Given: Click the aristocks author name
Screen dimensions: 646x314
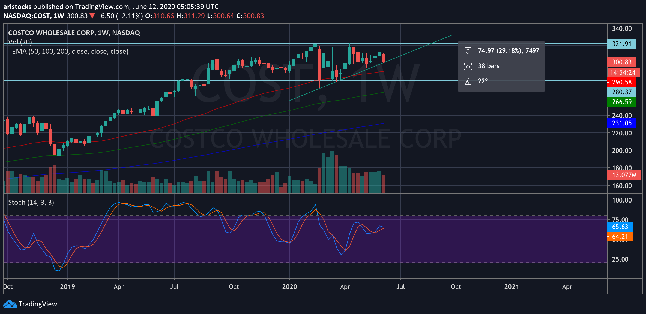Looking at the screenshot, I should [x=17, y=7].
